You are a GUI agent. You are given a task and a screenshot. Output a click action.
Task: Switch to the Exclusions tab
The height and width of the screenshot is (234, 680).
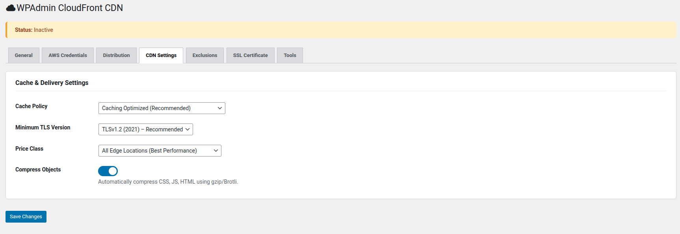(x=205, y=55)
